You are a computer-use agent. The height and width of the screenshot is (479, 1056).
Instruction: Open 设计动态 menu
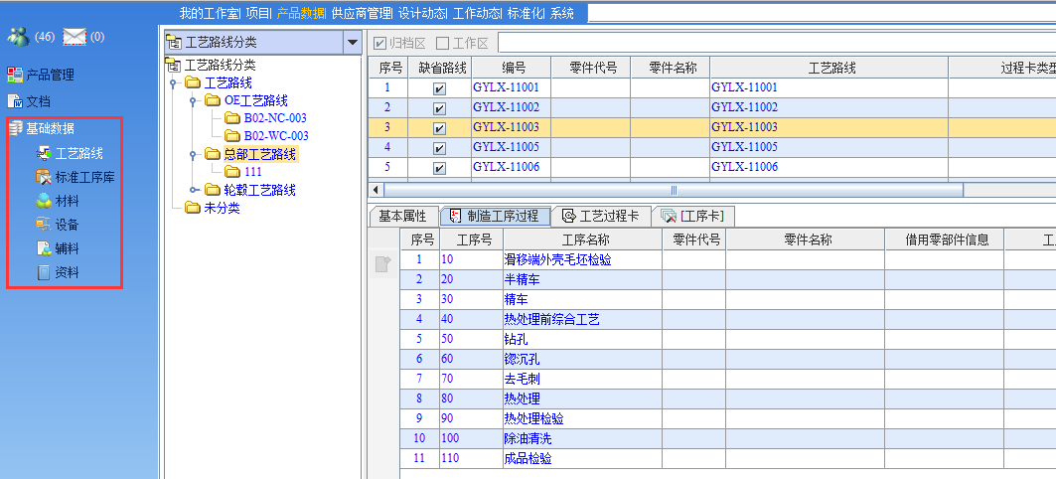click(422, 13)
